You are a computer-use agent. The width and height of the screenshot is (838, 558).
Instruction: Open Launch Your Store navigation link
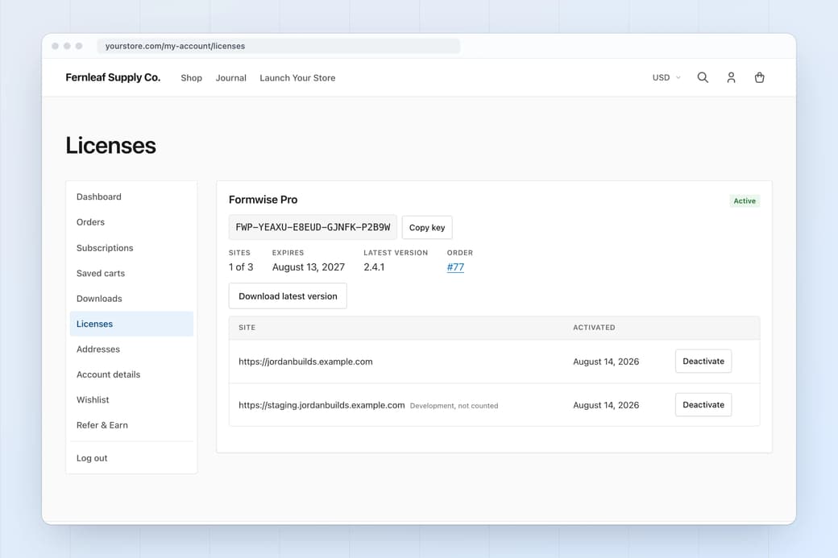pos(297,78)
